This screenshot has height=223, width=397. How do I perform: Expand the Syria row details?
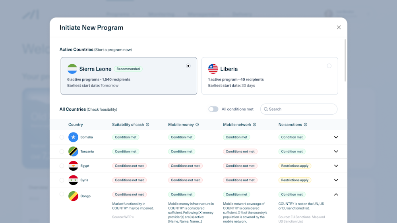coord(336,180)
